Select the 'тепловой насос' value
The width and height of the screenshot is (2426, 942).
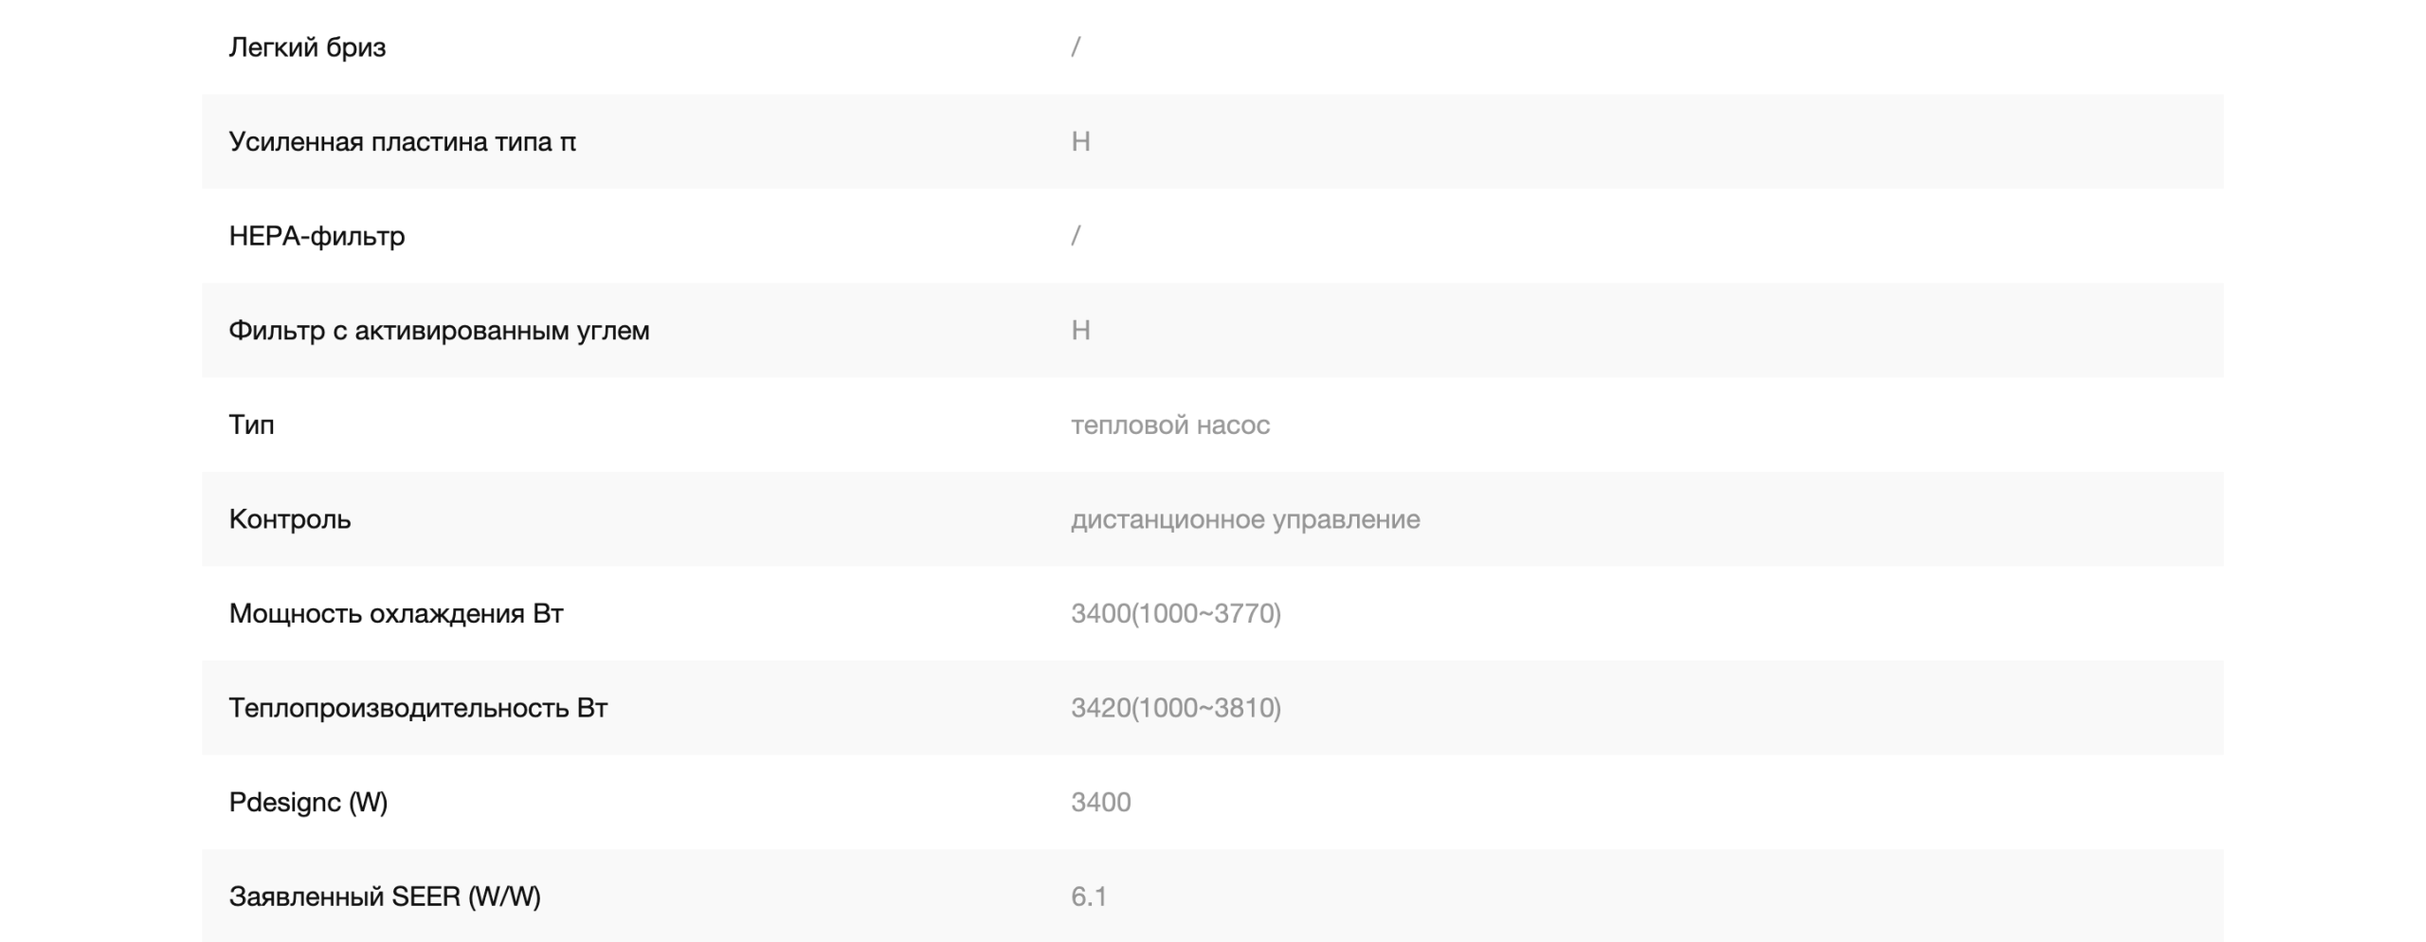click(x=1170, y=425)
